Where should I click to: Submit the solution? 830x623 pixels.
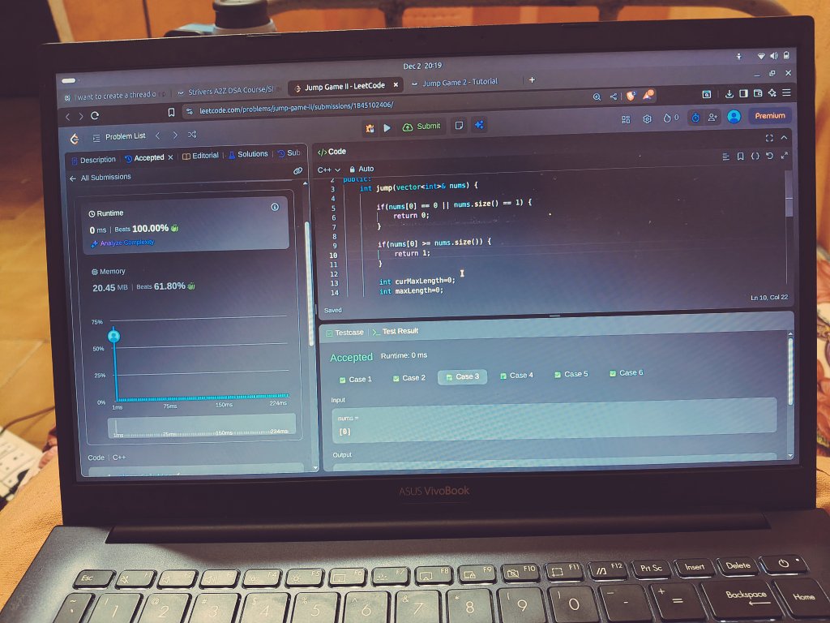coord(421,127)
